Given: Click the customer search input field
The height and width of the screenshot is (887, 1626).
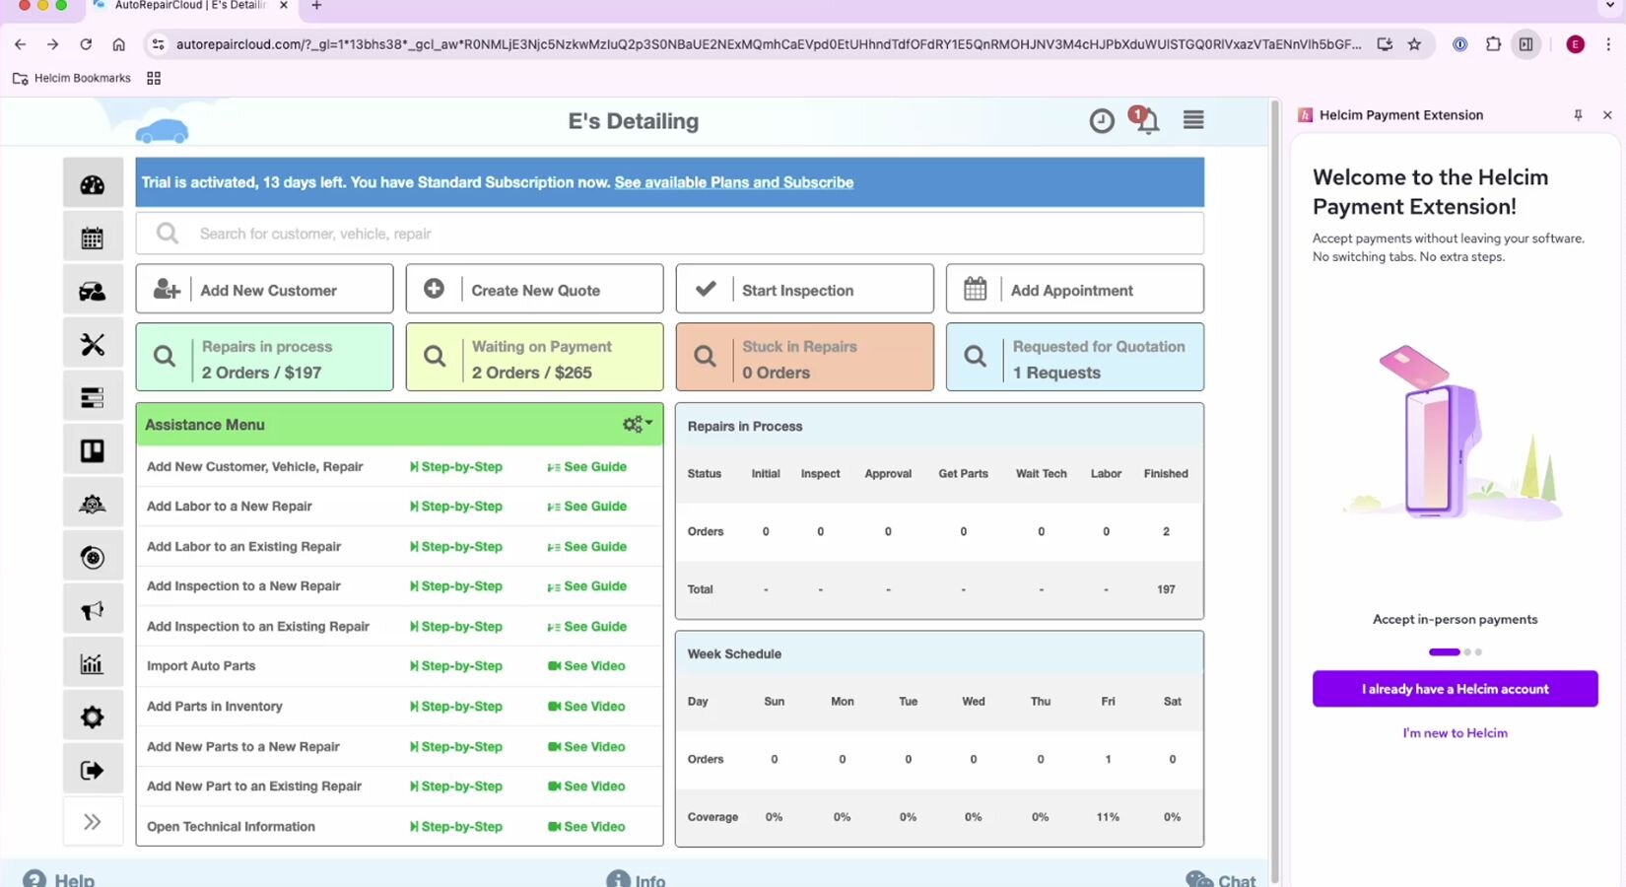Looking at the screenshot, I should [x=670, y=234].
